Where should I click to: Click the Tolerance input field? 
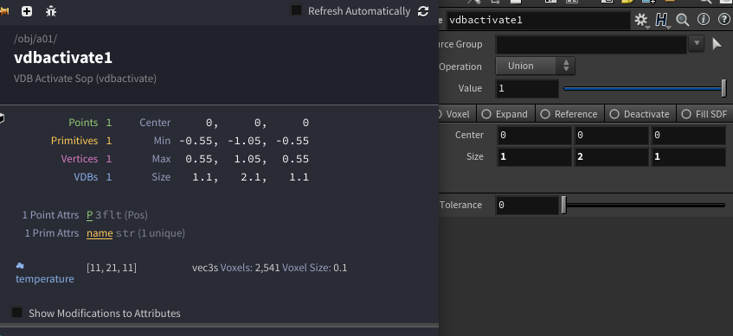point(527,206)
